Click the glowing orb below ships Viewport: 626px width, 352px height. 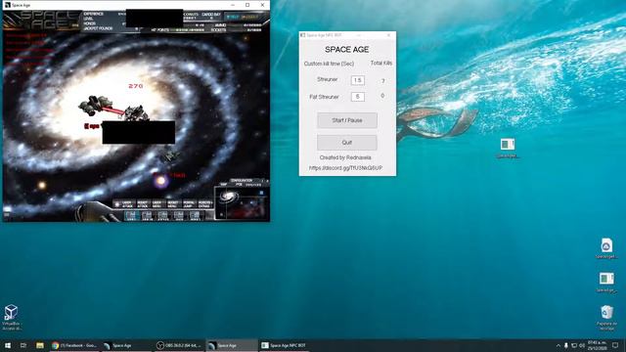pos(160,181)
